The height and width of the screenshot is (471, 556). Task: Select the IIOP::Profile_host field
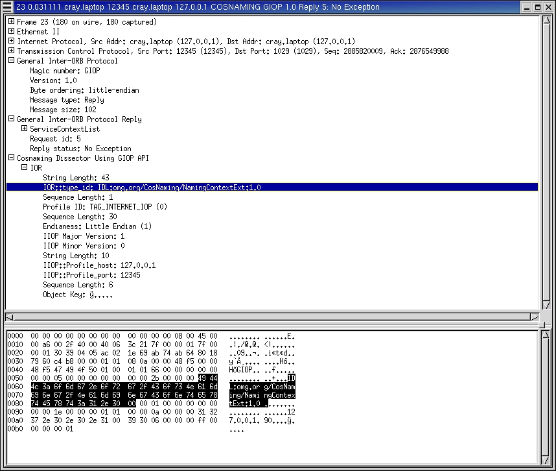98,265
